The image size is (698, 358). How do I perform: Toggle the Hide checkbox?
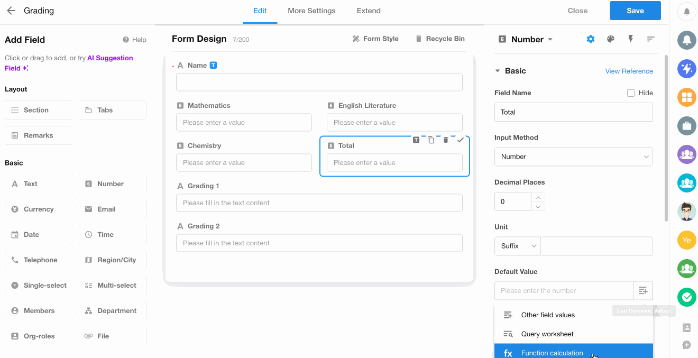[630, 93]
